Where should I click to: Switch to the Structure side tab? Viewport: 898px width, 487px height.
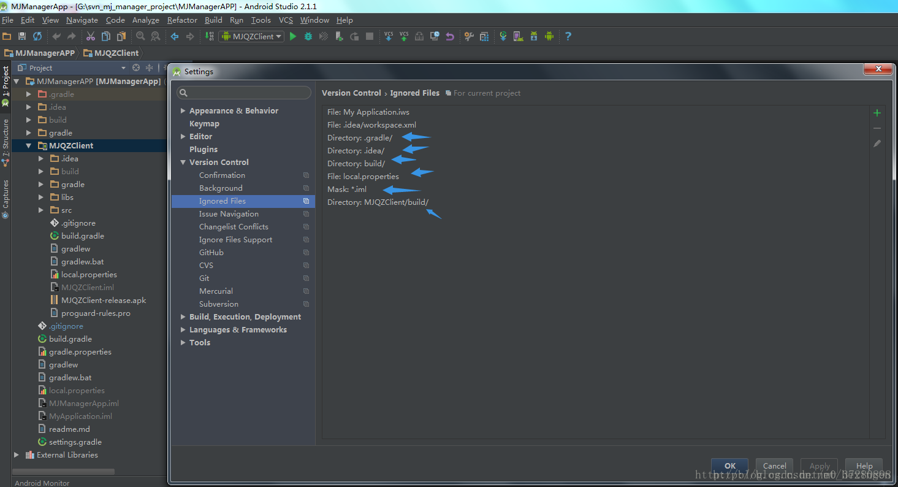[6, 142]
